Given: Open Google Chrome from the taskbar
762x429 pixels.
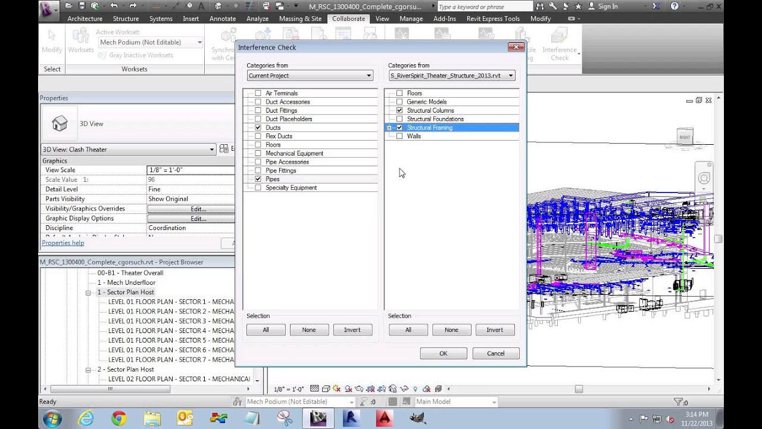Looking at the screenshot, I should [118, 418].
